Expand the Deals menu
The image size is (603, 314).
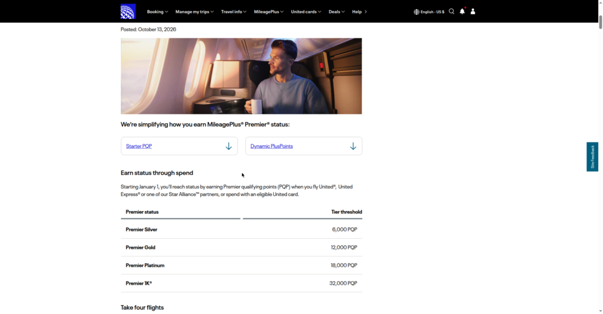[x=336, y=12]
